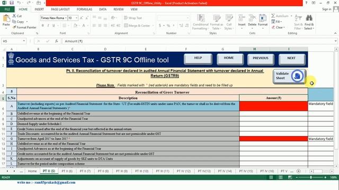Show more sheet tabs ellipsis on left
339x190 pixels.
coord(21,171)
